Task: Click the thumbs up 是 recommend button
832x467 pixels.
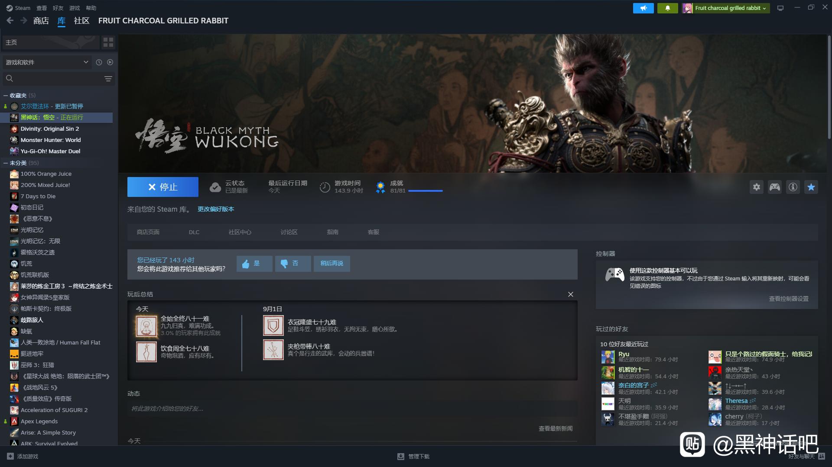Action: click(x=254, y=264)
